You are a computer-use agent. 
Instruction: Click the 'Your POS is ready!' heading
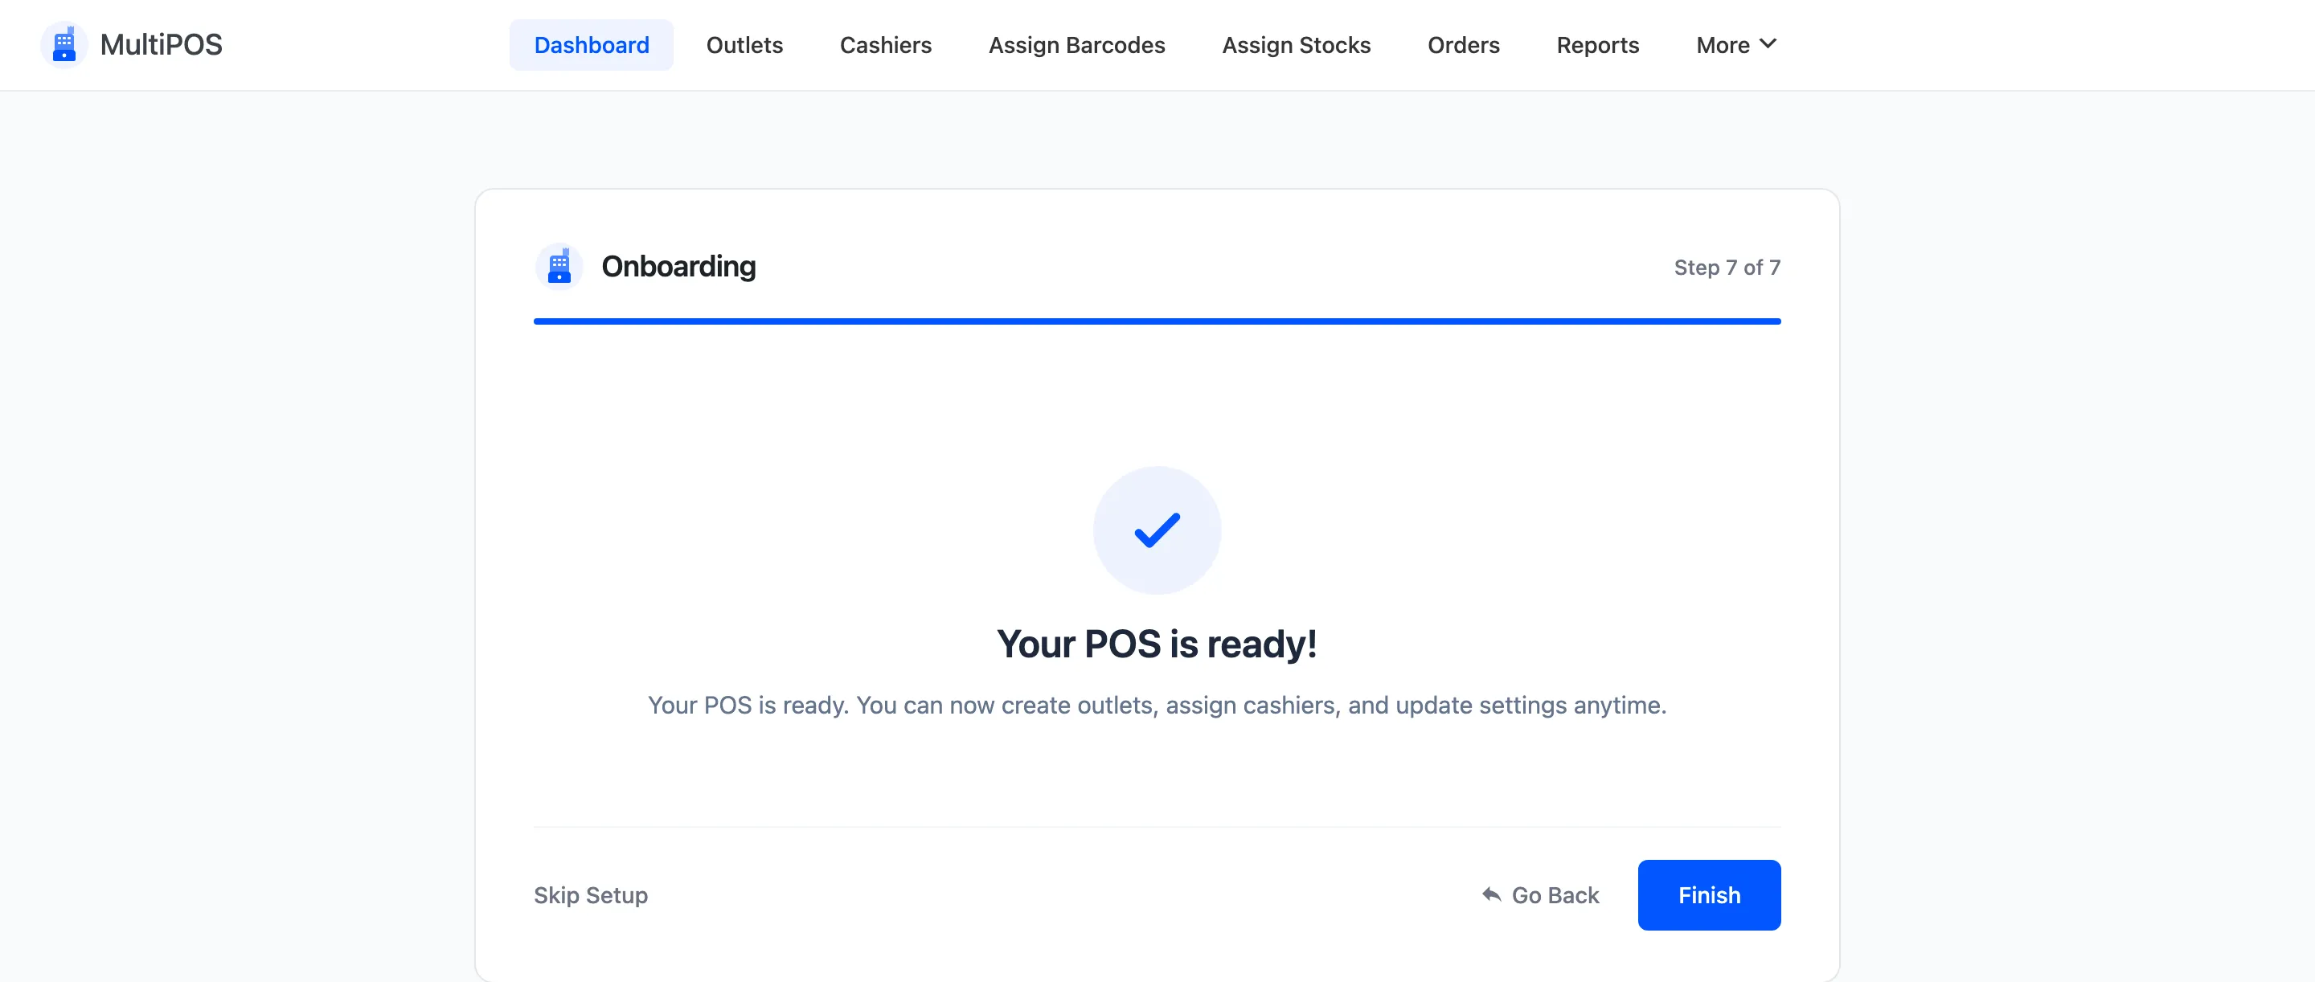pyautogui.click(x=1157, y=644)
